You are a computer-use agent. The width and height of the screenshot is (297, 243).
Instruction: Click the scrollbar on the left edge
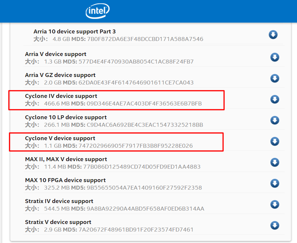2,131
